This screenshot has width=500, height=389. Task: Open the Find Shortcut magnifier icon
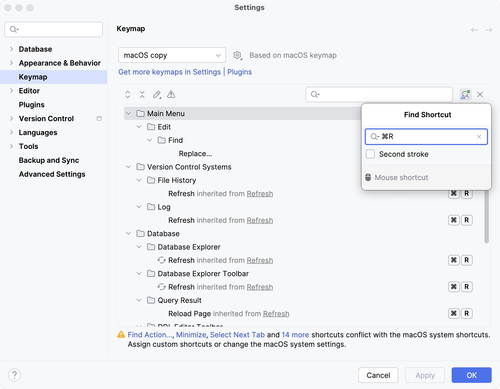click(465, 94)
